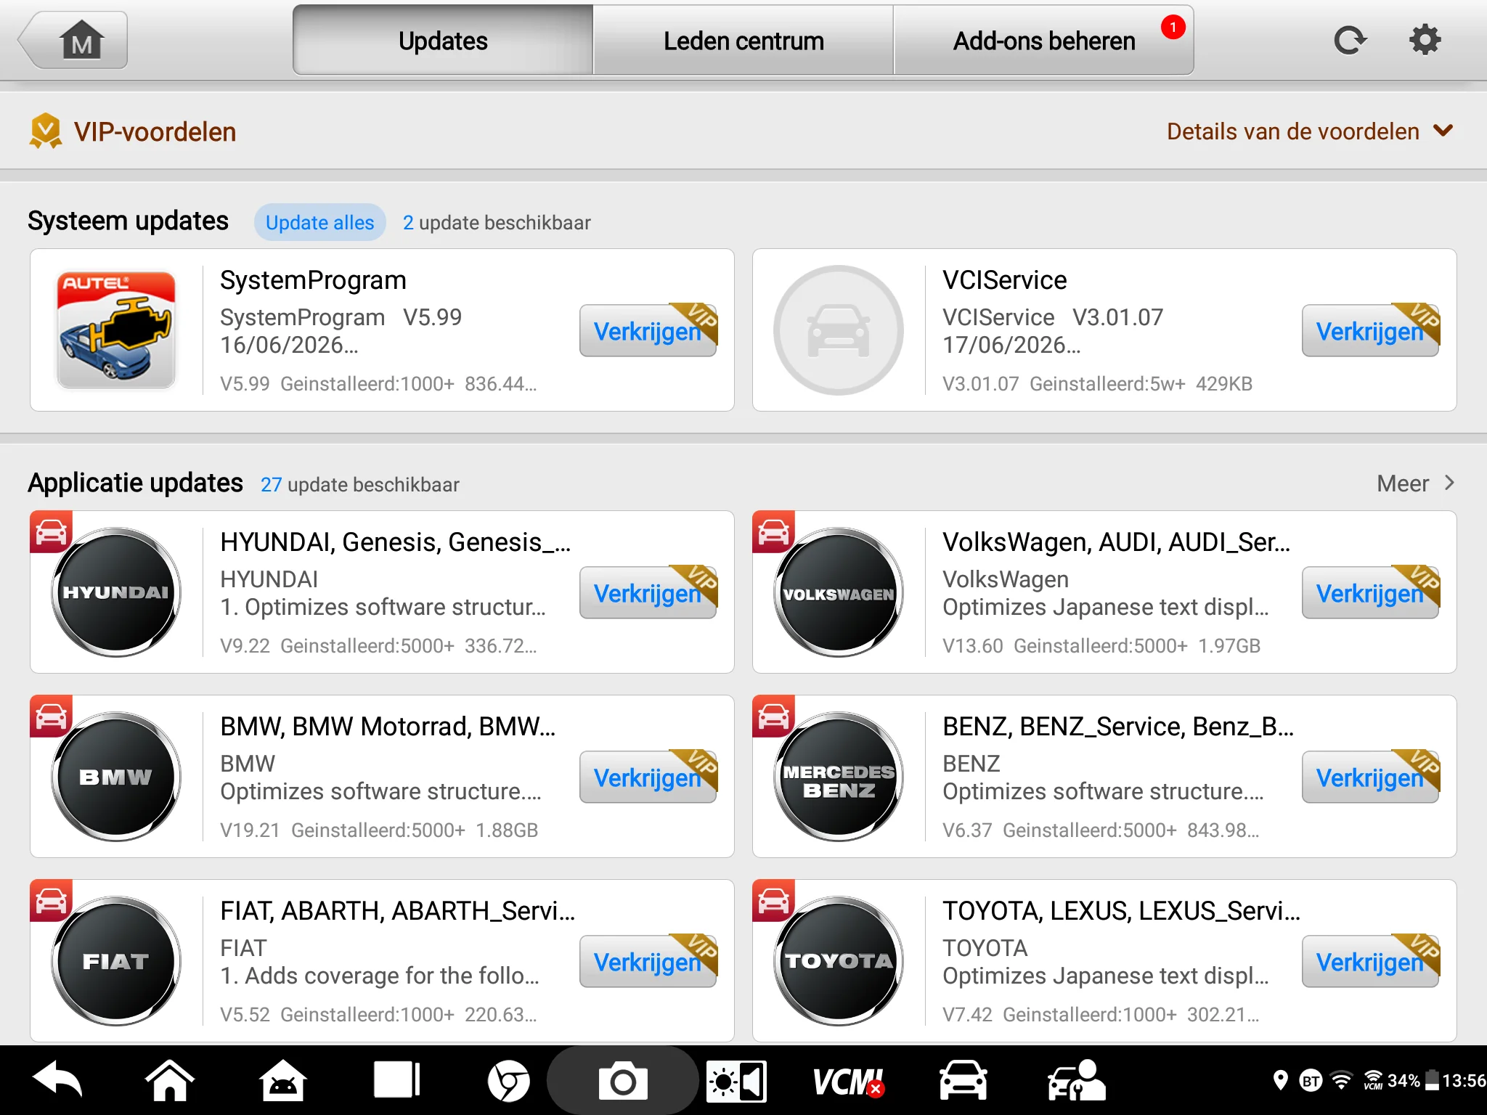Click Verkrijgen for TOYOTA update

coord(1371,962)
